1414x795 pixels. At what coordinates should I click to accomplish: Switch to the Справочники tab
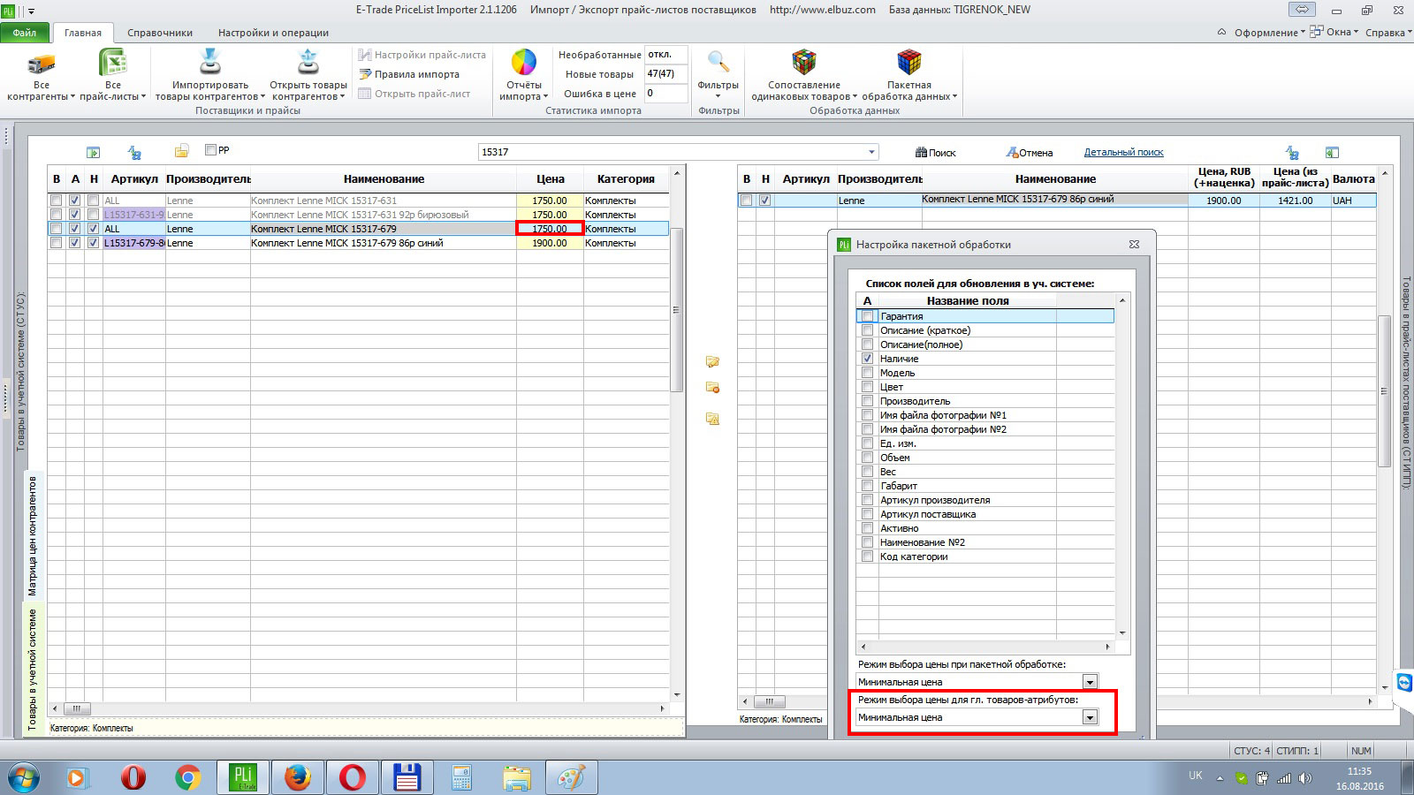point(160,33)
